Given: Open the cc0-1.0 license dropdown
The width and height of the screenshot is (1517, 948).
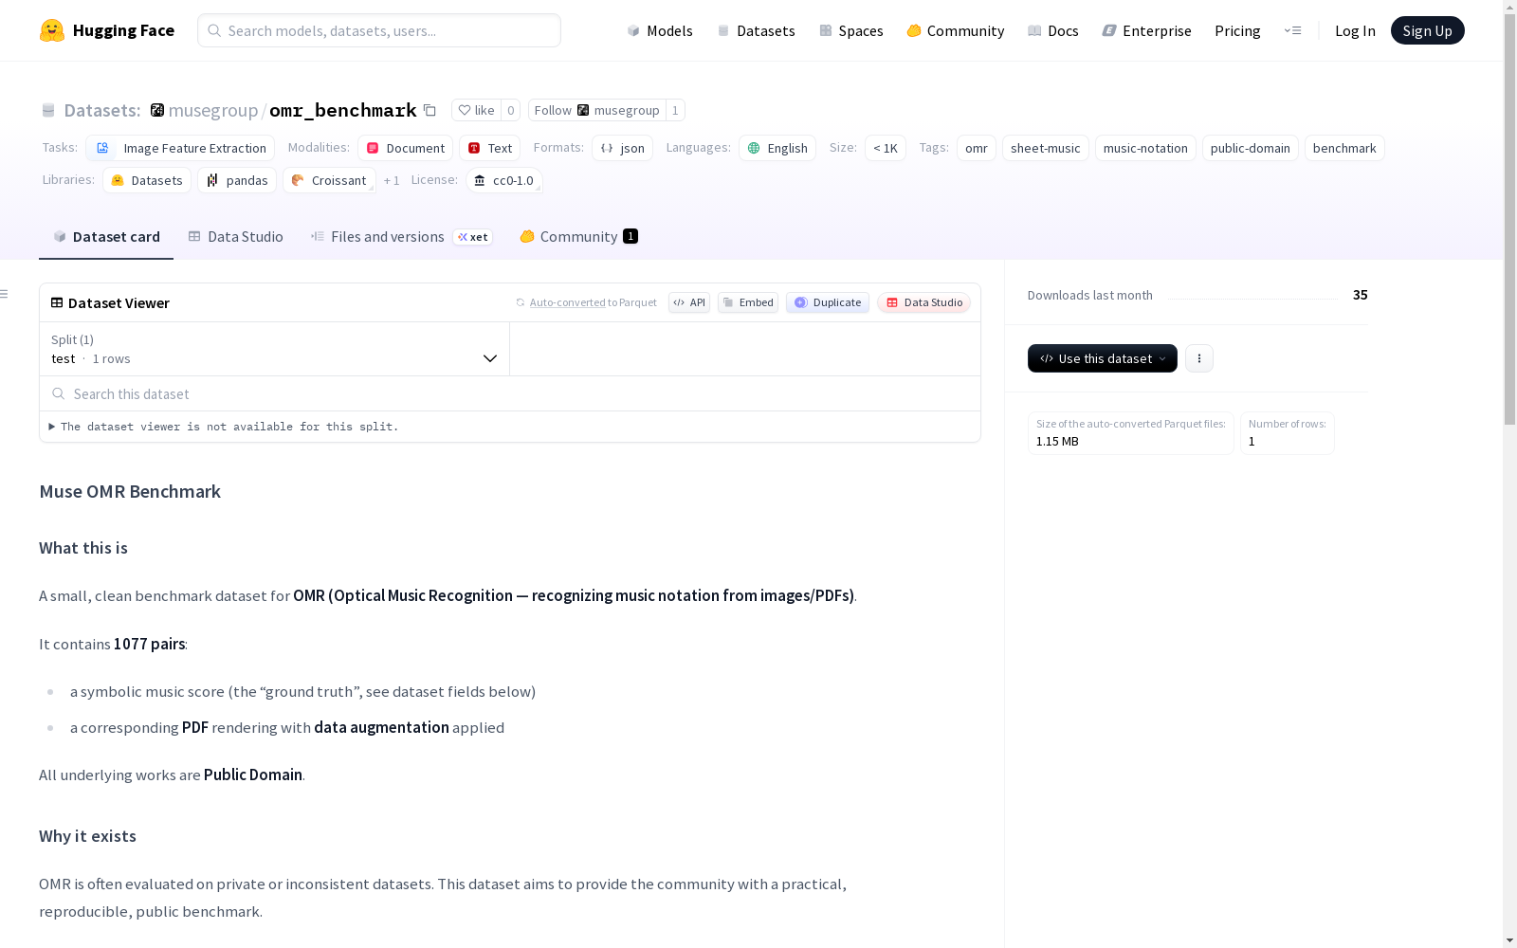Looking at the screenshot, I should [x=504, y=180].
